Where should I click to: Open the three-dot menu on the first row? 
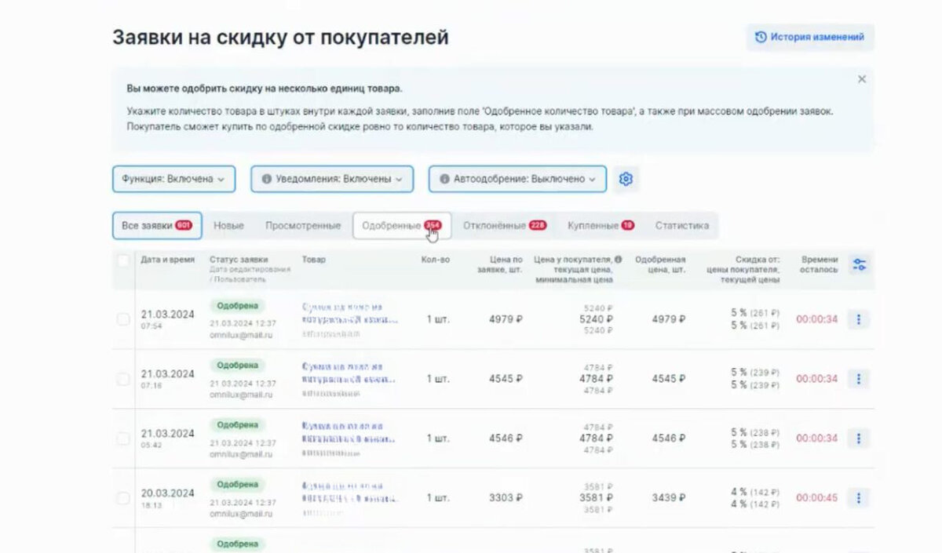pyautogui.click(x=859, y=319)
